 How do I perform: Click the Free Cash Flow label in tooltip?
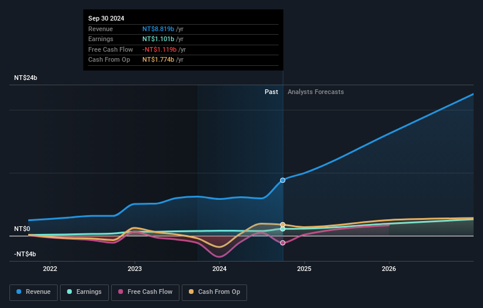[111, 49]
